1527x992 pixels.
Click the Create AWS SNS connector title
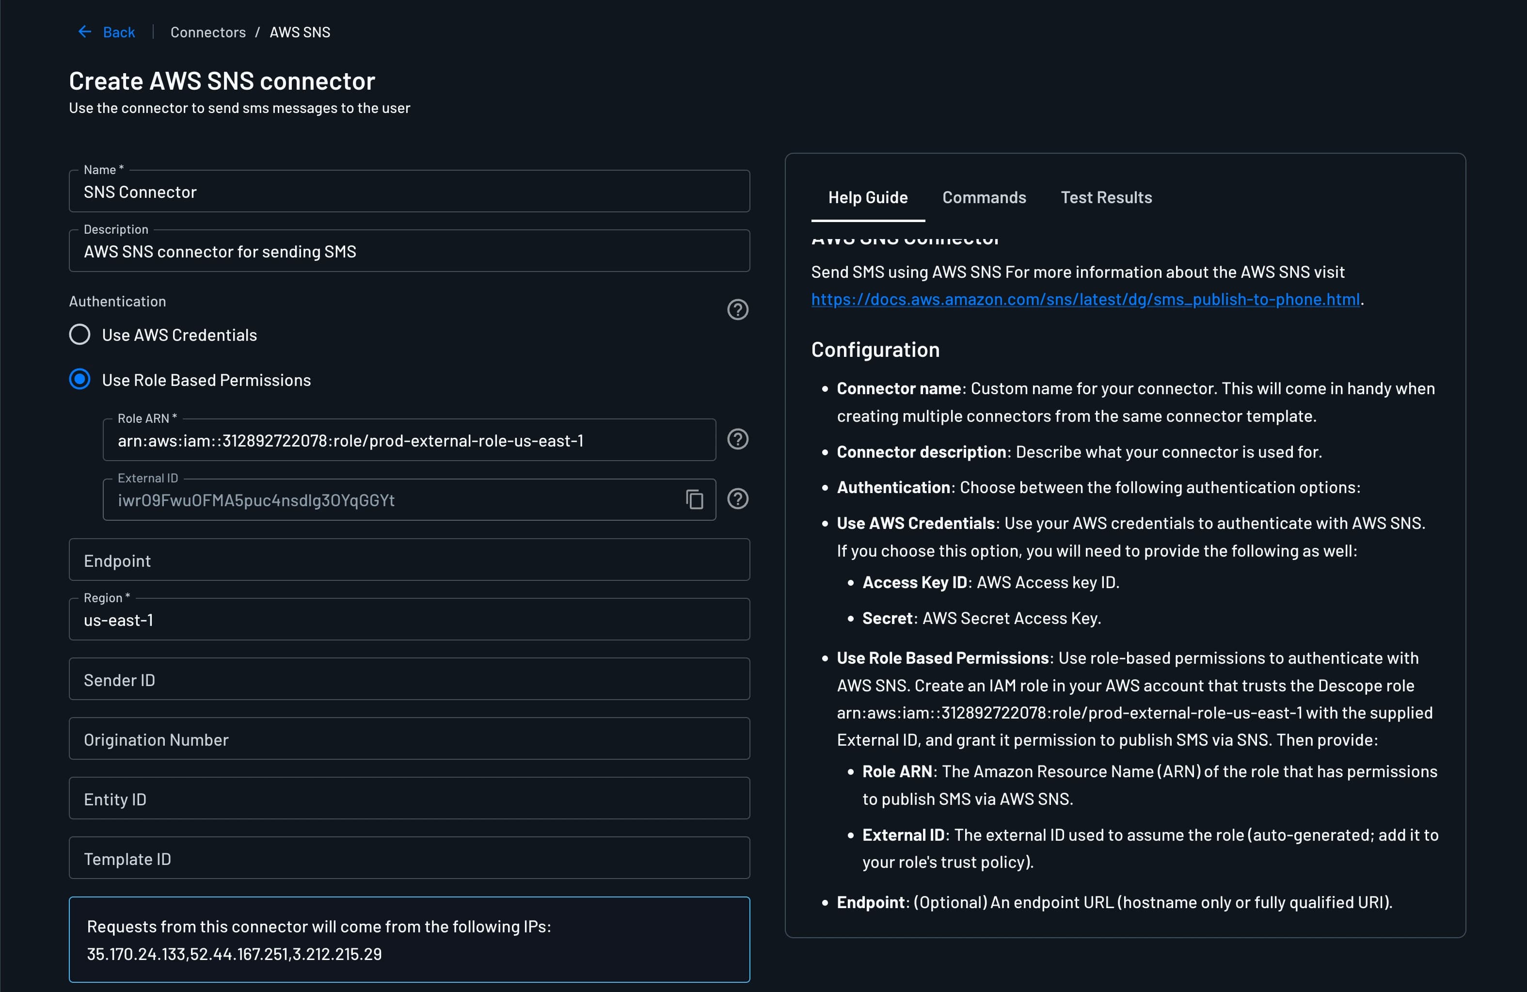(222, 81)
